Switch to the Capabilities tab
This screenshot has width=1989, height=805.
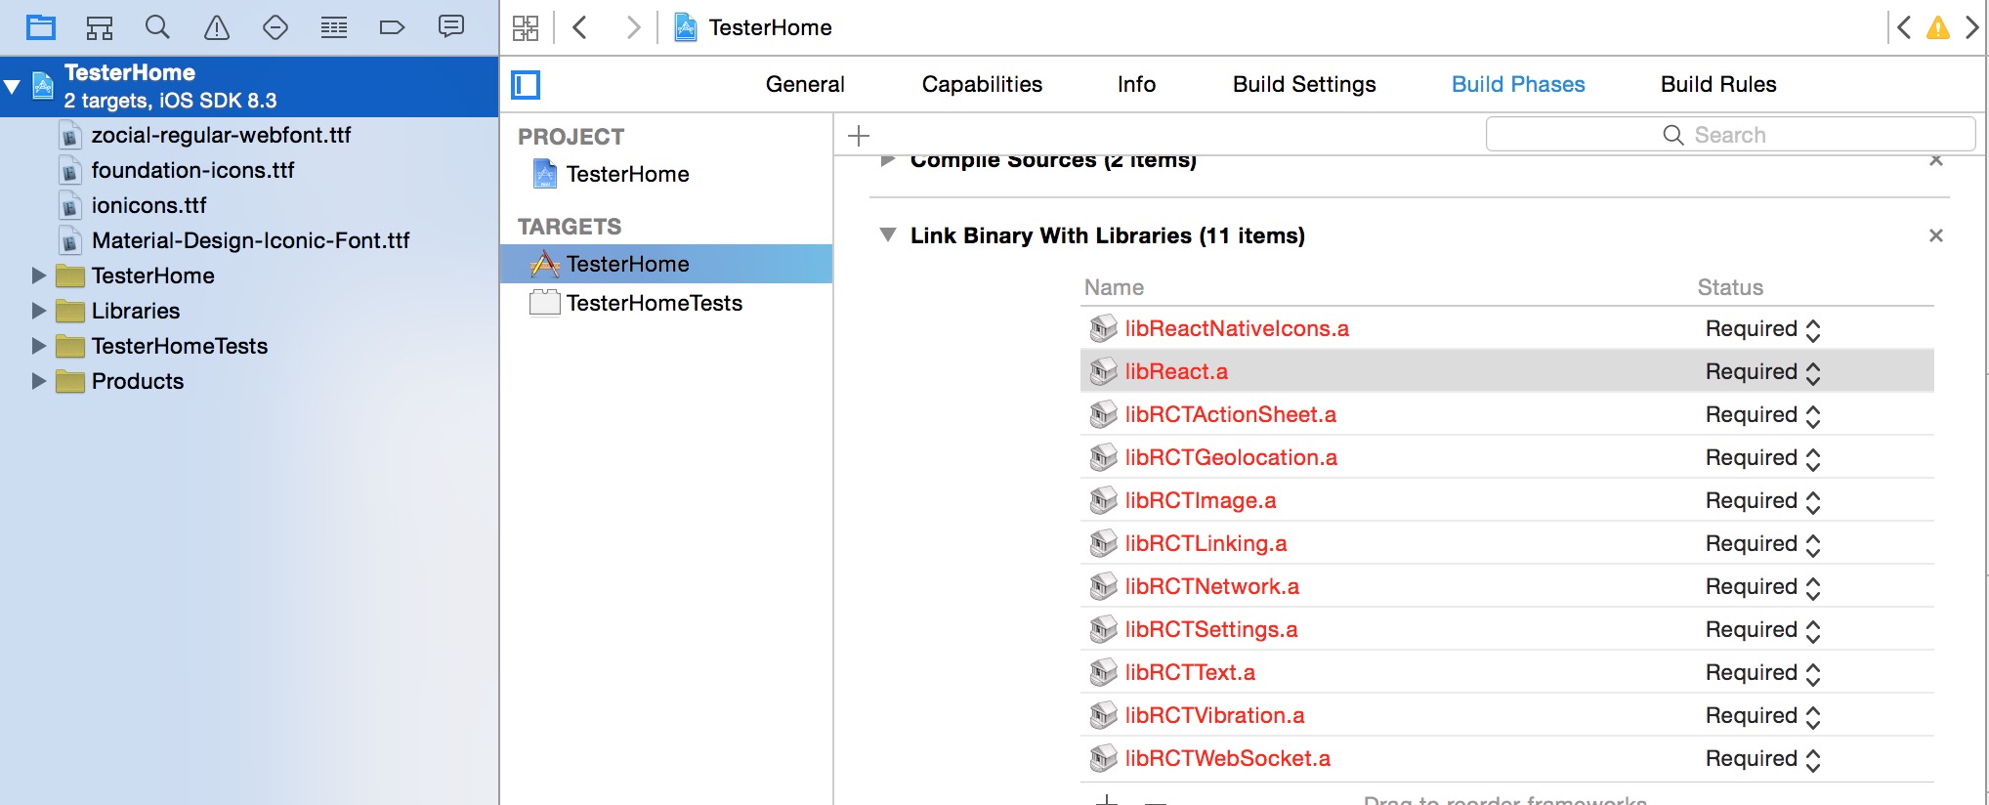[x=982, y=84]
